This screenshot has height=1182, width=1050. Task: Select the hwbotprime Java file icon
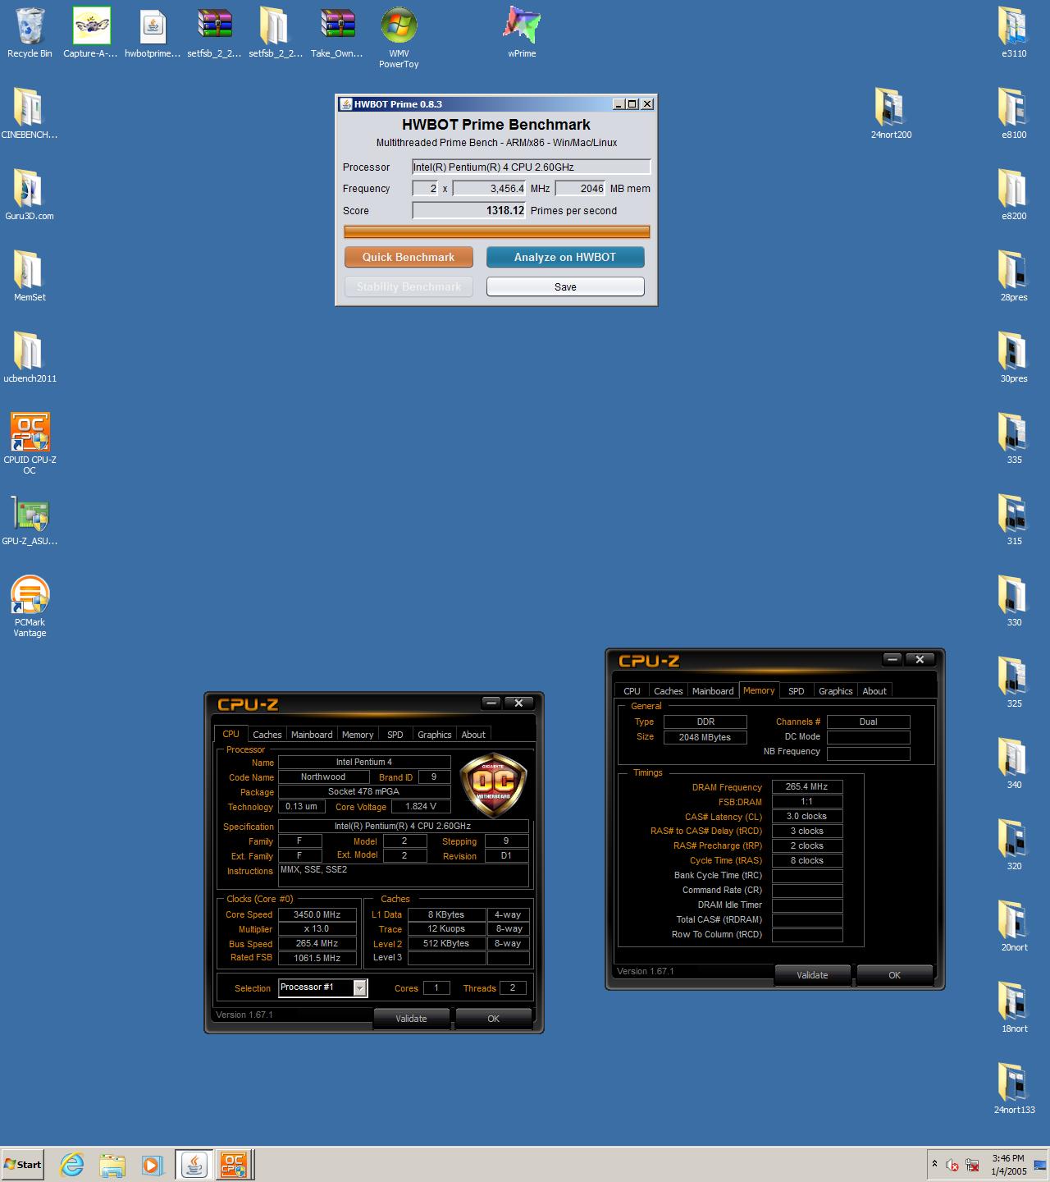click(153, 33)
